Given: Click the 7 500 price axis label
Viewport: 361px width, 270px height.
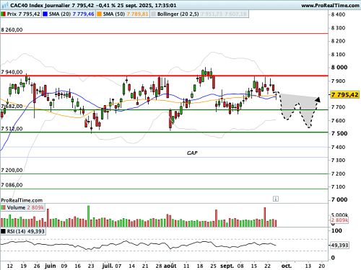Looking at the screenshot, I should pyautogui.click(x=339, y=133).
